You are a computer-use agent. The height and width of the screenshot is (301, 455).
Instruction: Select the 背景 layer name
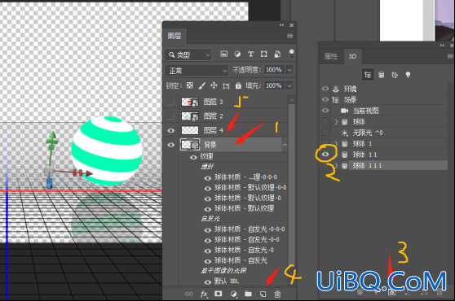point(210,145)
